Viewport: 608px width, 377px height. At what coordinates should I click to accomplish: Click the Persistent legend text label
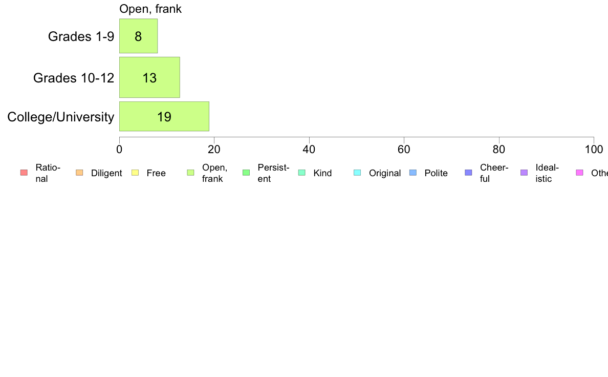pyautogui.click(x=273, y=173)
